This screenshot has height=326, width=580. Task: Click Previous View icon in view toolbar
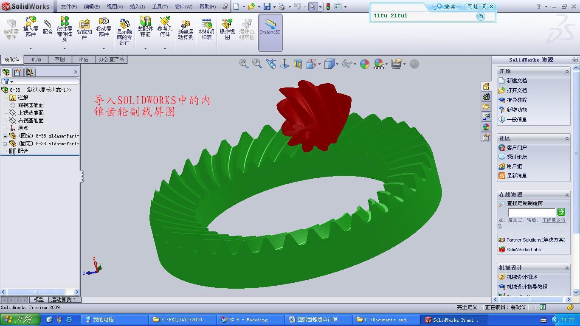[271, 64]
